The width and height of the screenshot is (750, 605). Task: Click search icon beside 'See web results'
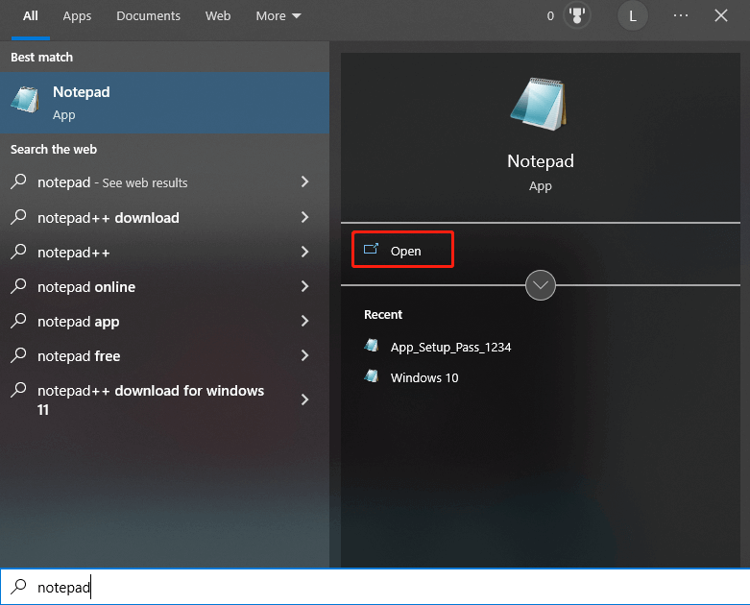[x=18, y=181]
